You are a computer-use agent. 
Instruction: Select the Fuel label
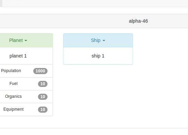(14, 84)
